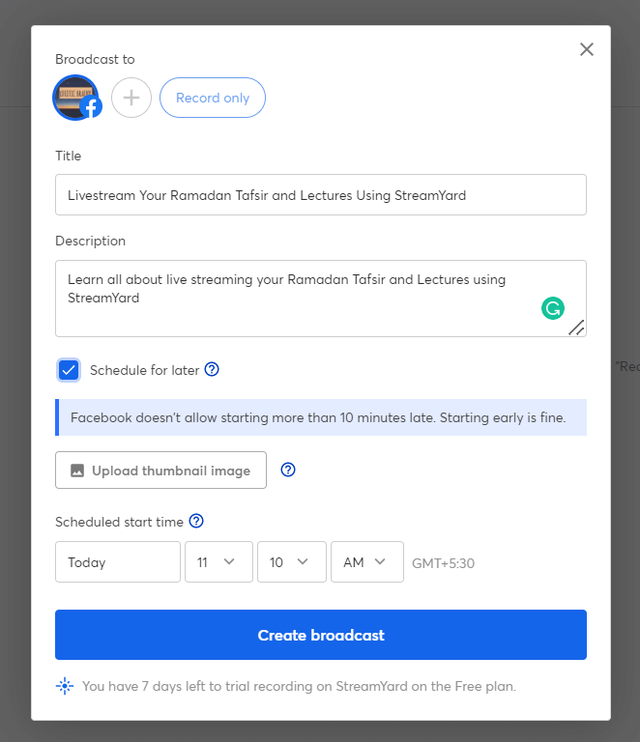640x742 pixels.
Task: Click the Schedule for later label text
Action: (x=144, y=370)
